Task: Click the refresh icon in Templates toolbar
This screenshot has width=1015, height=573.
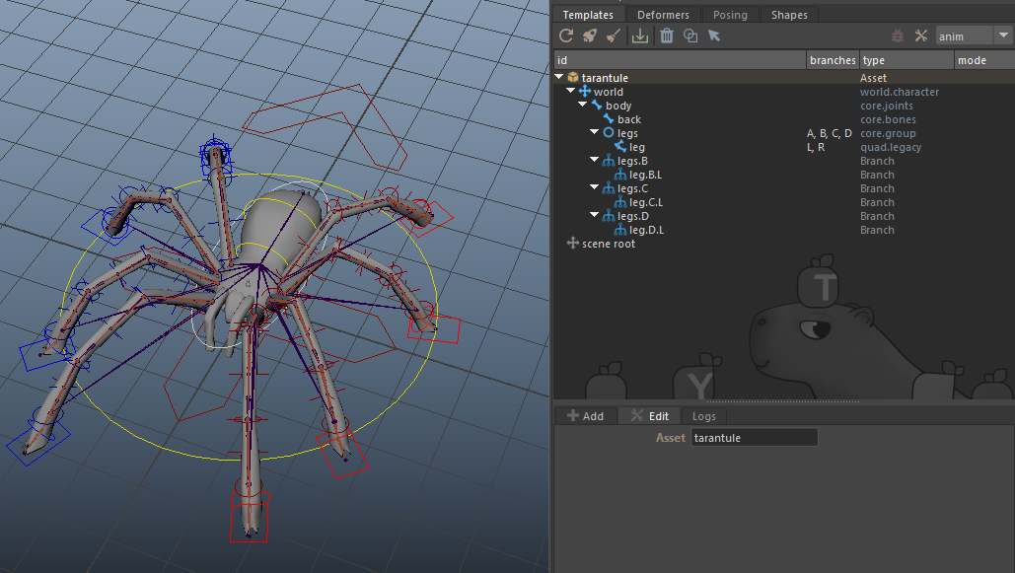Action: [x=566, y=36]
